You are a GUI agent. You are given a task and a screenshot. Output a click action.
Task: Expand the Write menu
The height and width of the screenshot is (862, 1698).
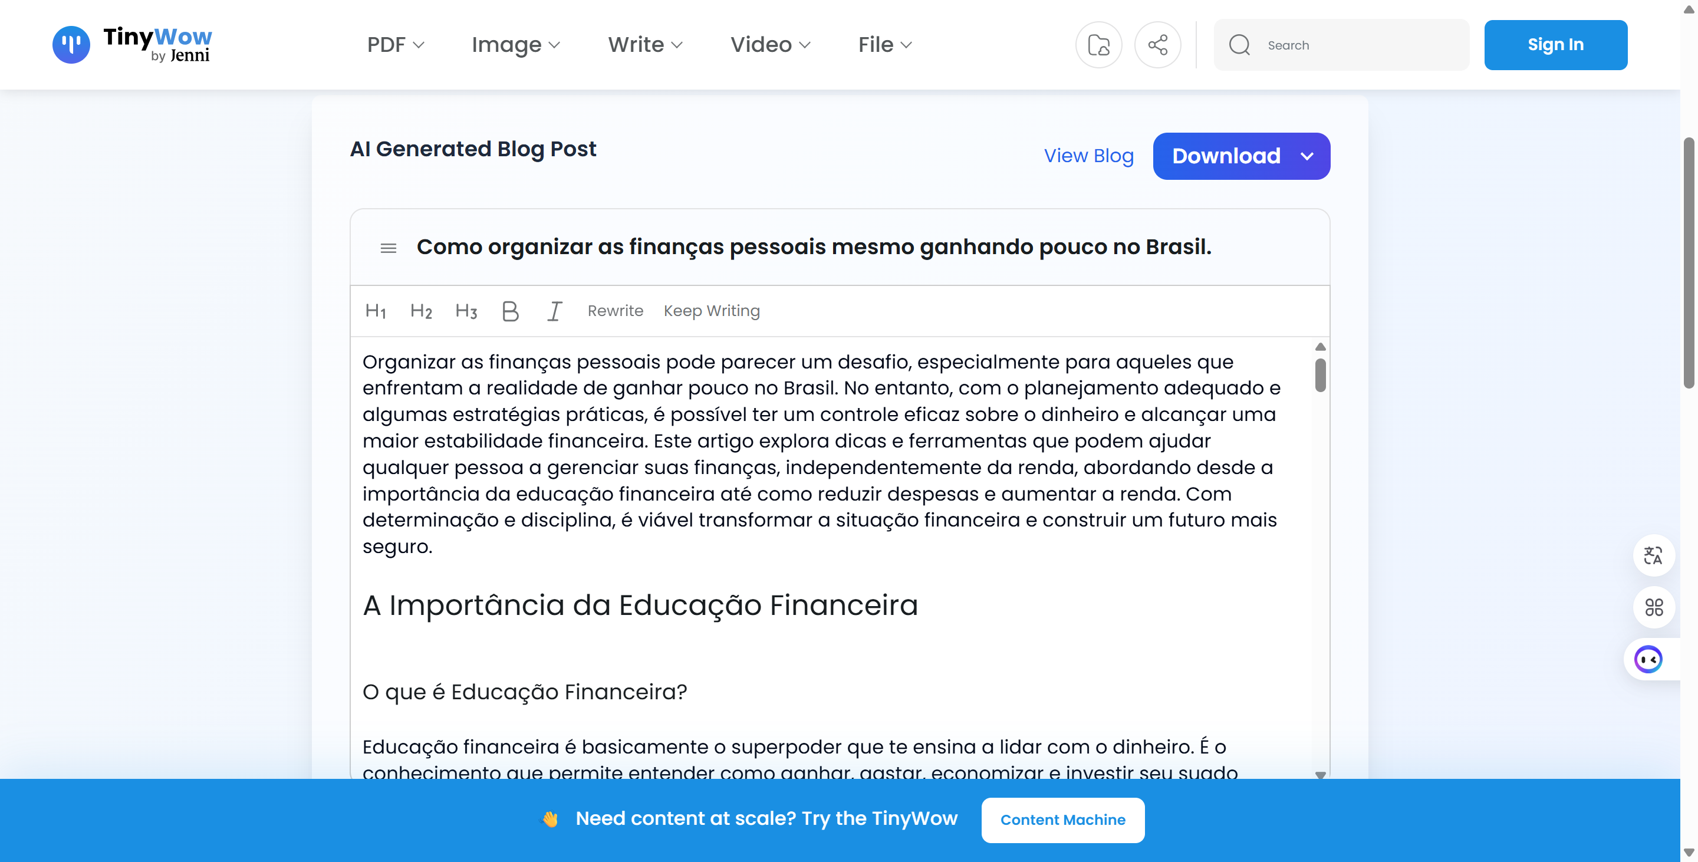[x=644, y=45]
